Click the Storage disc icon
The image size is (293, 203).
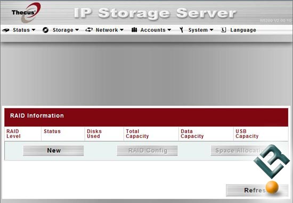(x=45, y=30)
